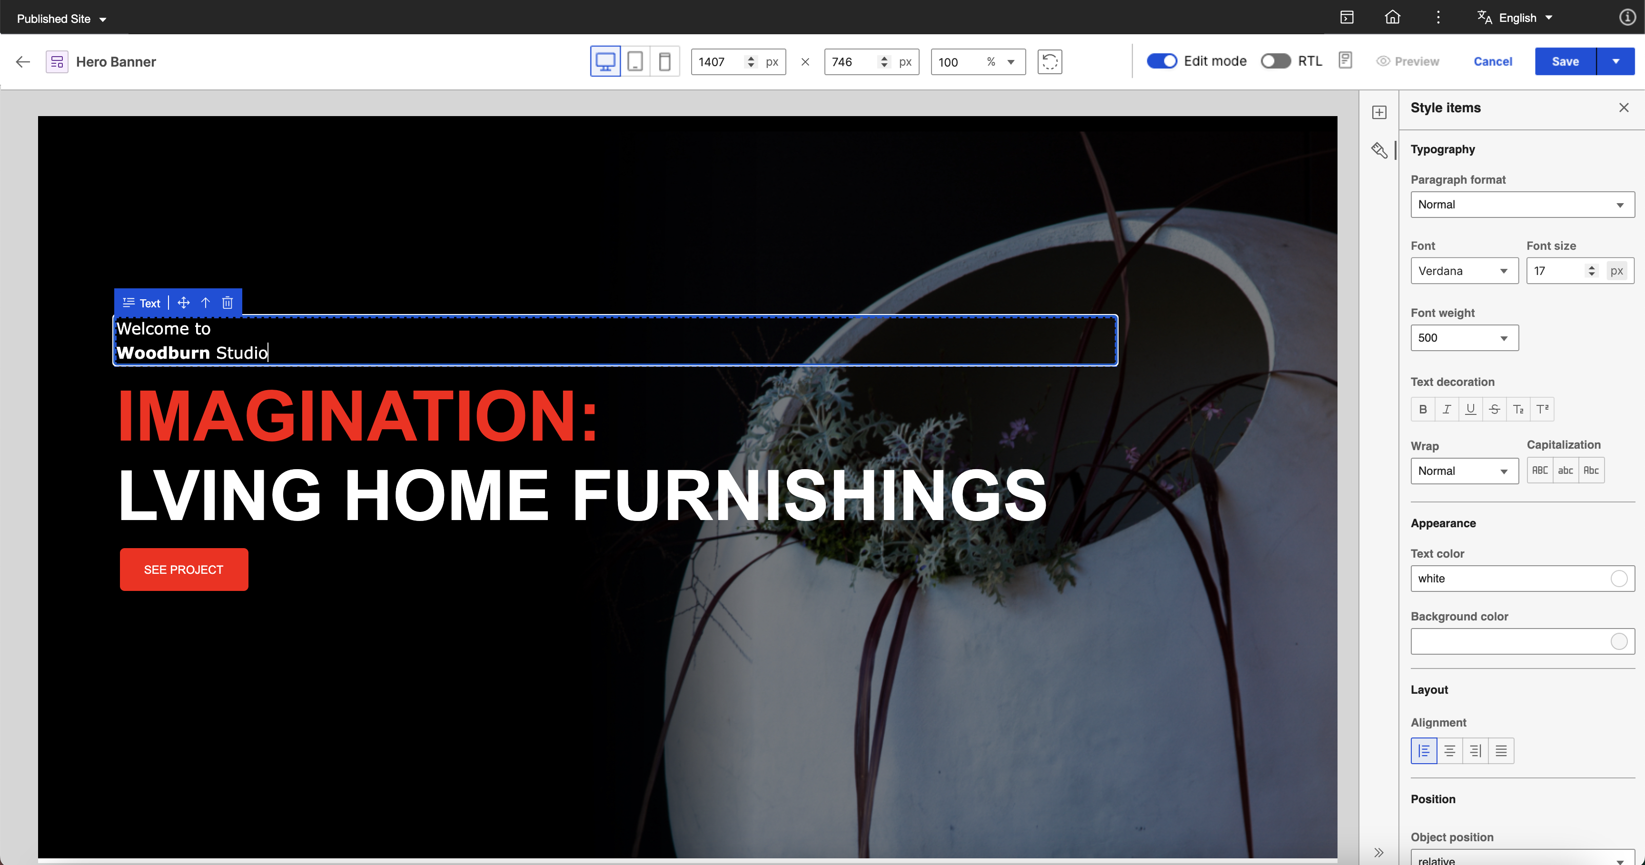Click the LVING HOME FURNISHINGS heading
The height and width of the screenshot is (865, 1645).
click(583, 495)
